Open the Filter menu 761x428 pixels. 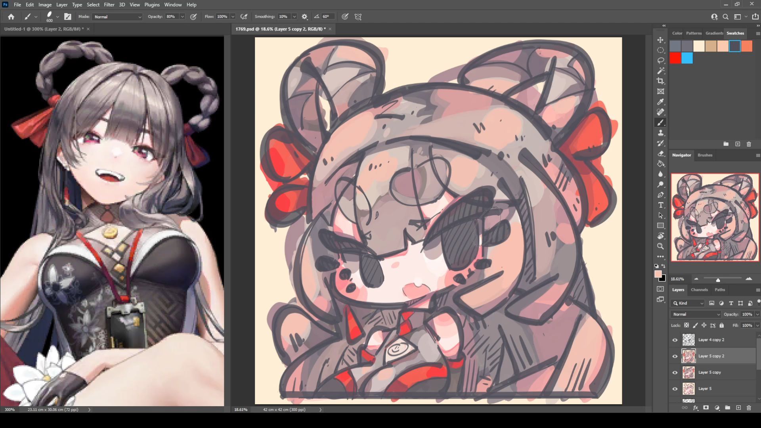[x=109, y=5]
